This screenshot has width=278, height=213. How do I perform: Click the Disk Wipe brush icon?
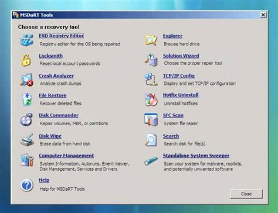[x=27, y=140]
